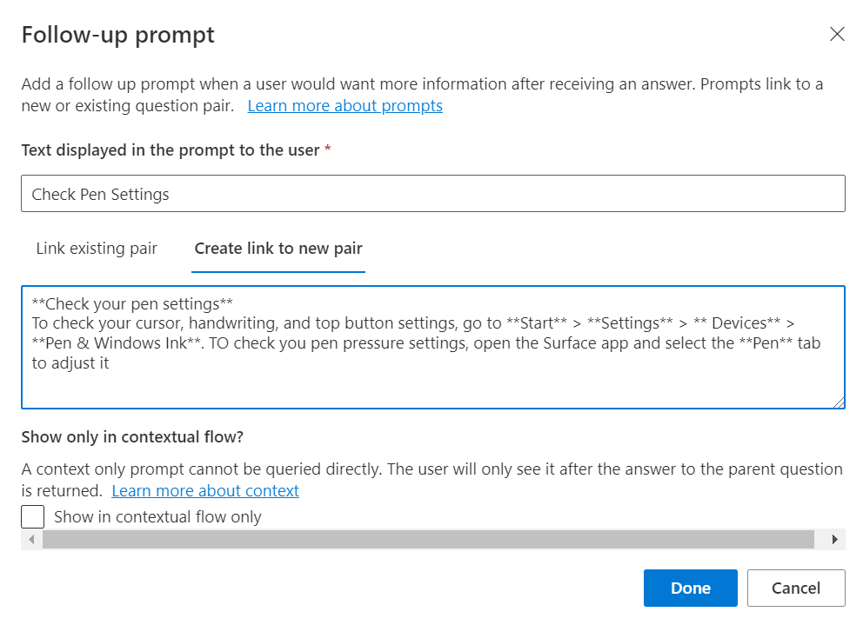Cancel the follow-up prompt dialog
The width and height of the screenshot is (863, 625).
click(795, 588)
